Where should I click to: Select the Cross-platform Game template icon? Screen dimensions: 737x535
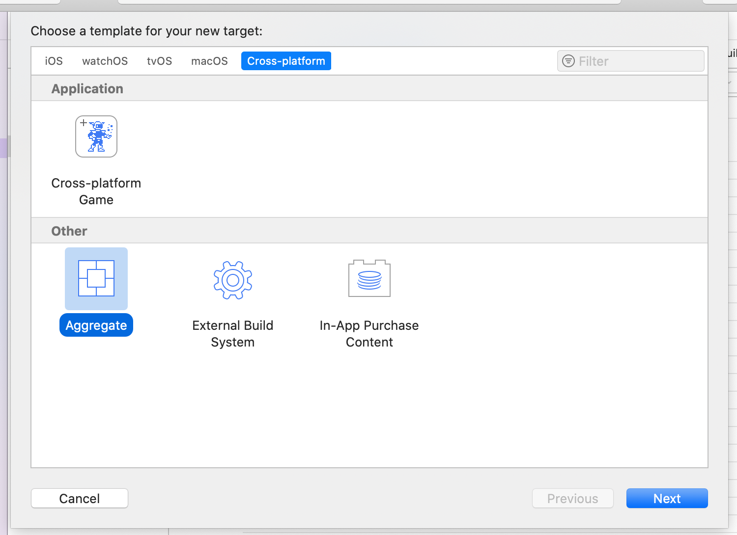[96, 136]
